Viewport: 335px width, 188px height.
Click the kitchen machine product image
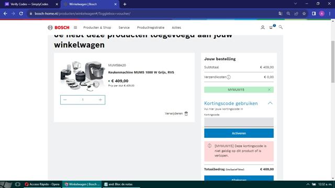83,76
